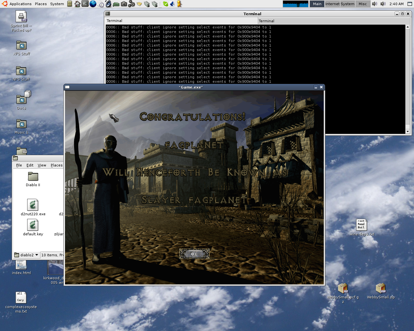Click the second gray folders launcher
Screen dimensions: 414x331
pyautogui.click(x=155, y=4)
